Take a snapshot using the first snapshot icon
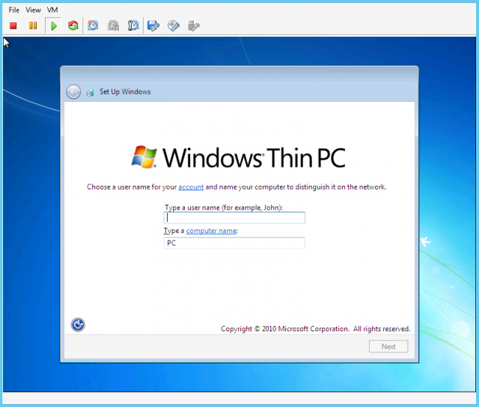Image resolution: width=479 pixels, height=407 pixels. [93, 25]
